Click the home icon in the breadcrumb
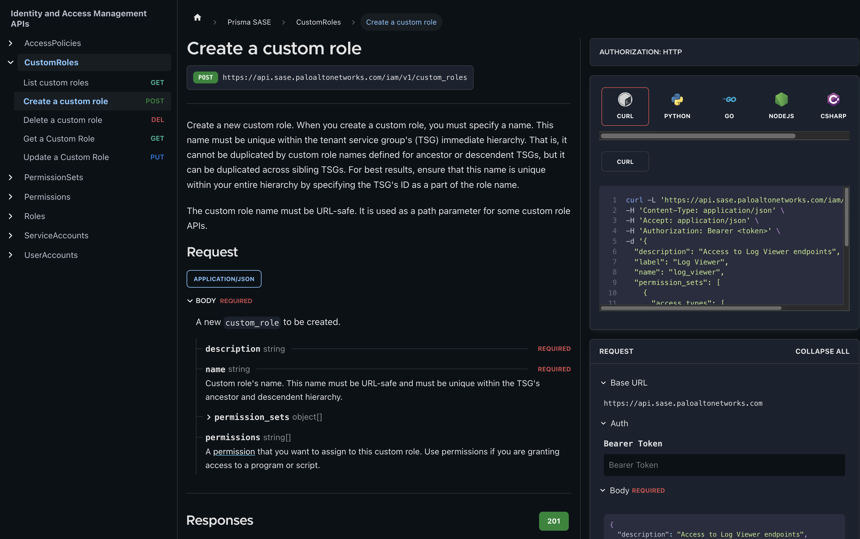Image resolution: width=860 pixels, height=539 pixels. coord(197,17)
